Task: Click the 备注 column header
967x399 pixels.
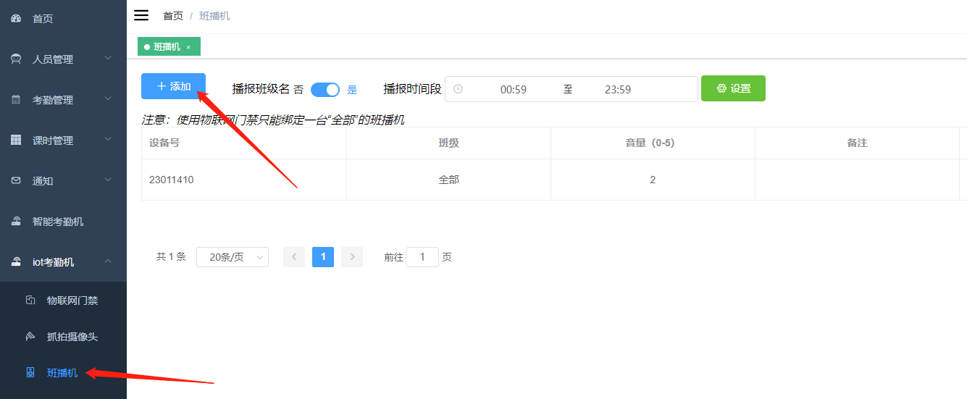Action: coord(857,143)
